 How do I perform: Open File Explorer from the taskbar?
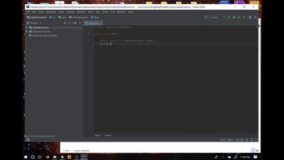(x=55, y=157)
